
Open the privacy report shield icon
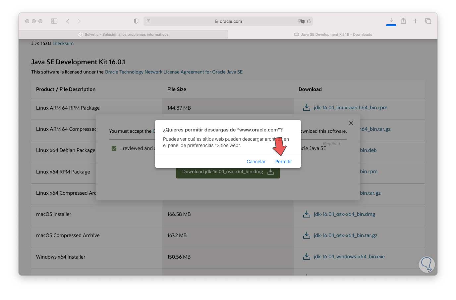tap(136, 21)
